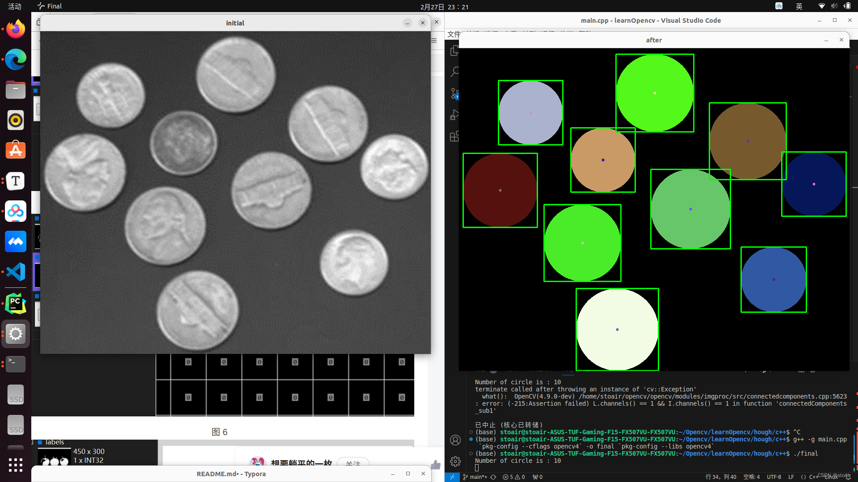Open the App Center dock icon
This screenshot has width=858, height=482.
[x=16, y=151]
